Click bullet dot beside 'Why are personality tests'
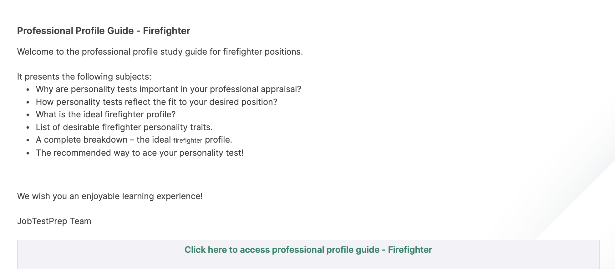This screenshot has width=615, height=269. pyautogui.click(x=28, y=90)
